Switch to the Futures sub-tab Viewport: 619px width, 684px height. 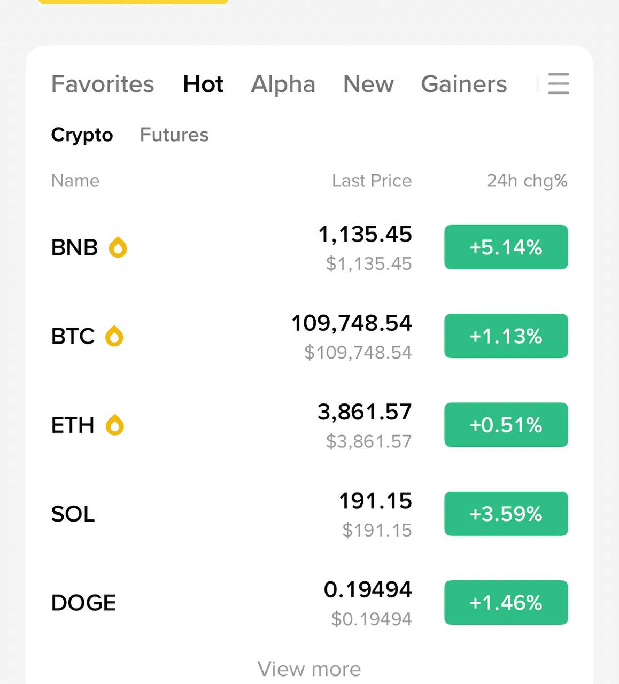click(174, 135)
